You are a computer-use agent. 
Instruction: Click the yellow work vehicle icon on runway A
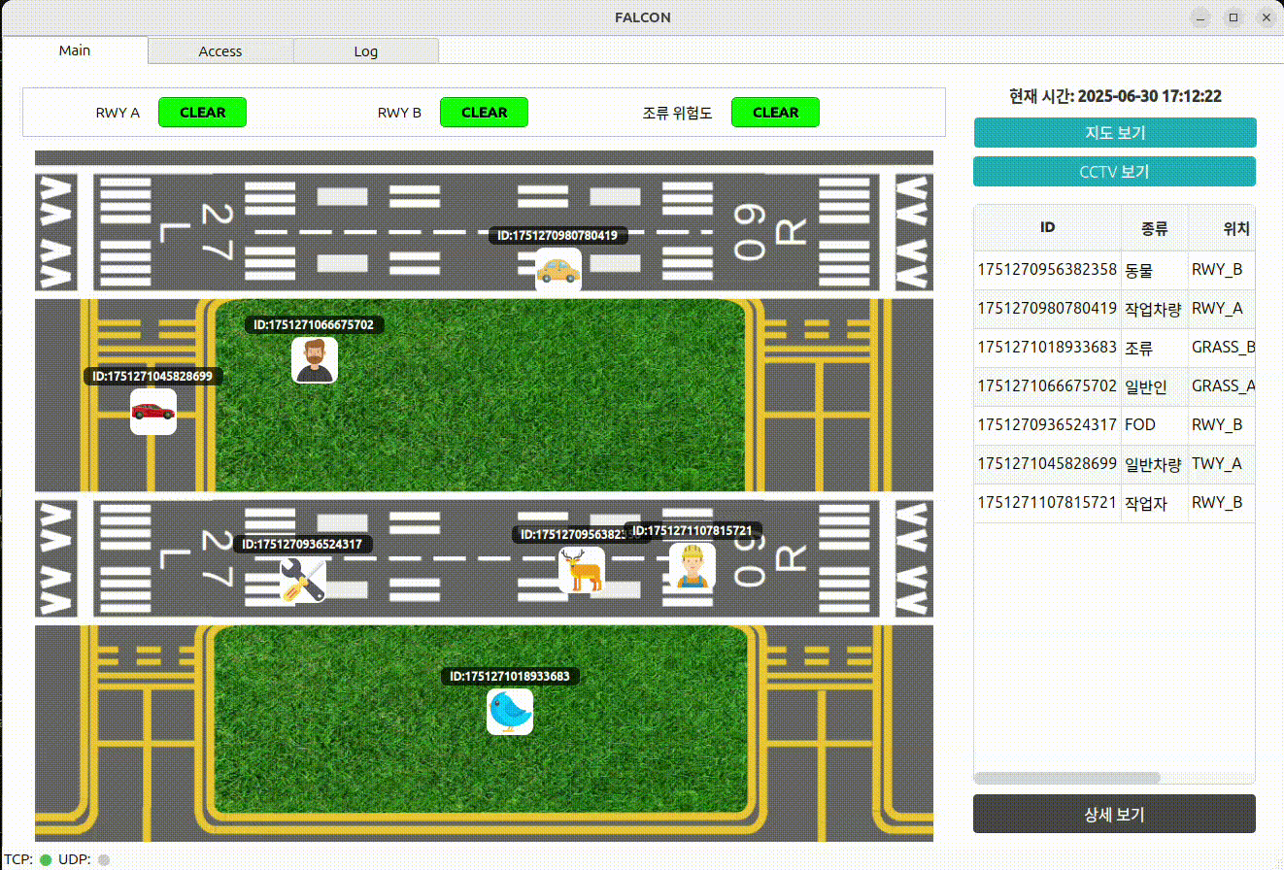(x=558, y=270)
